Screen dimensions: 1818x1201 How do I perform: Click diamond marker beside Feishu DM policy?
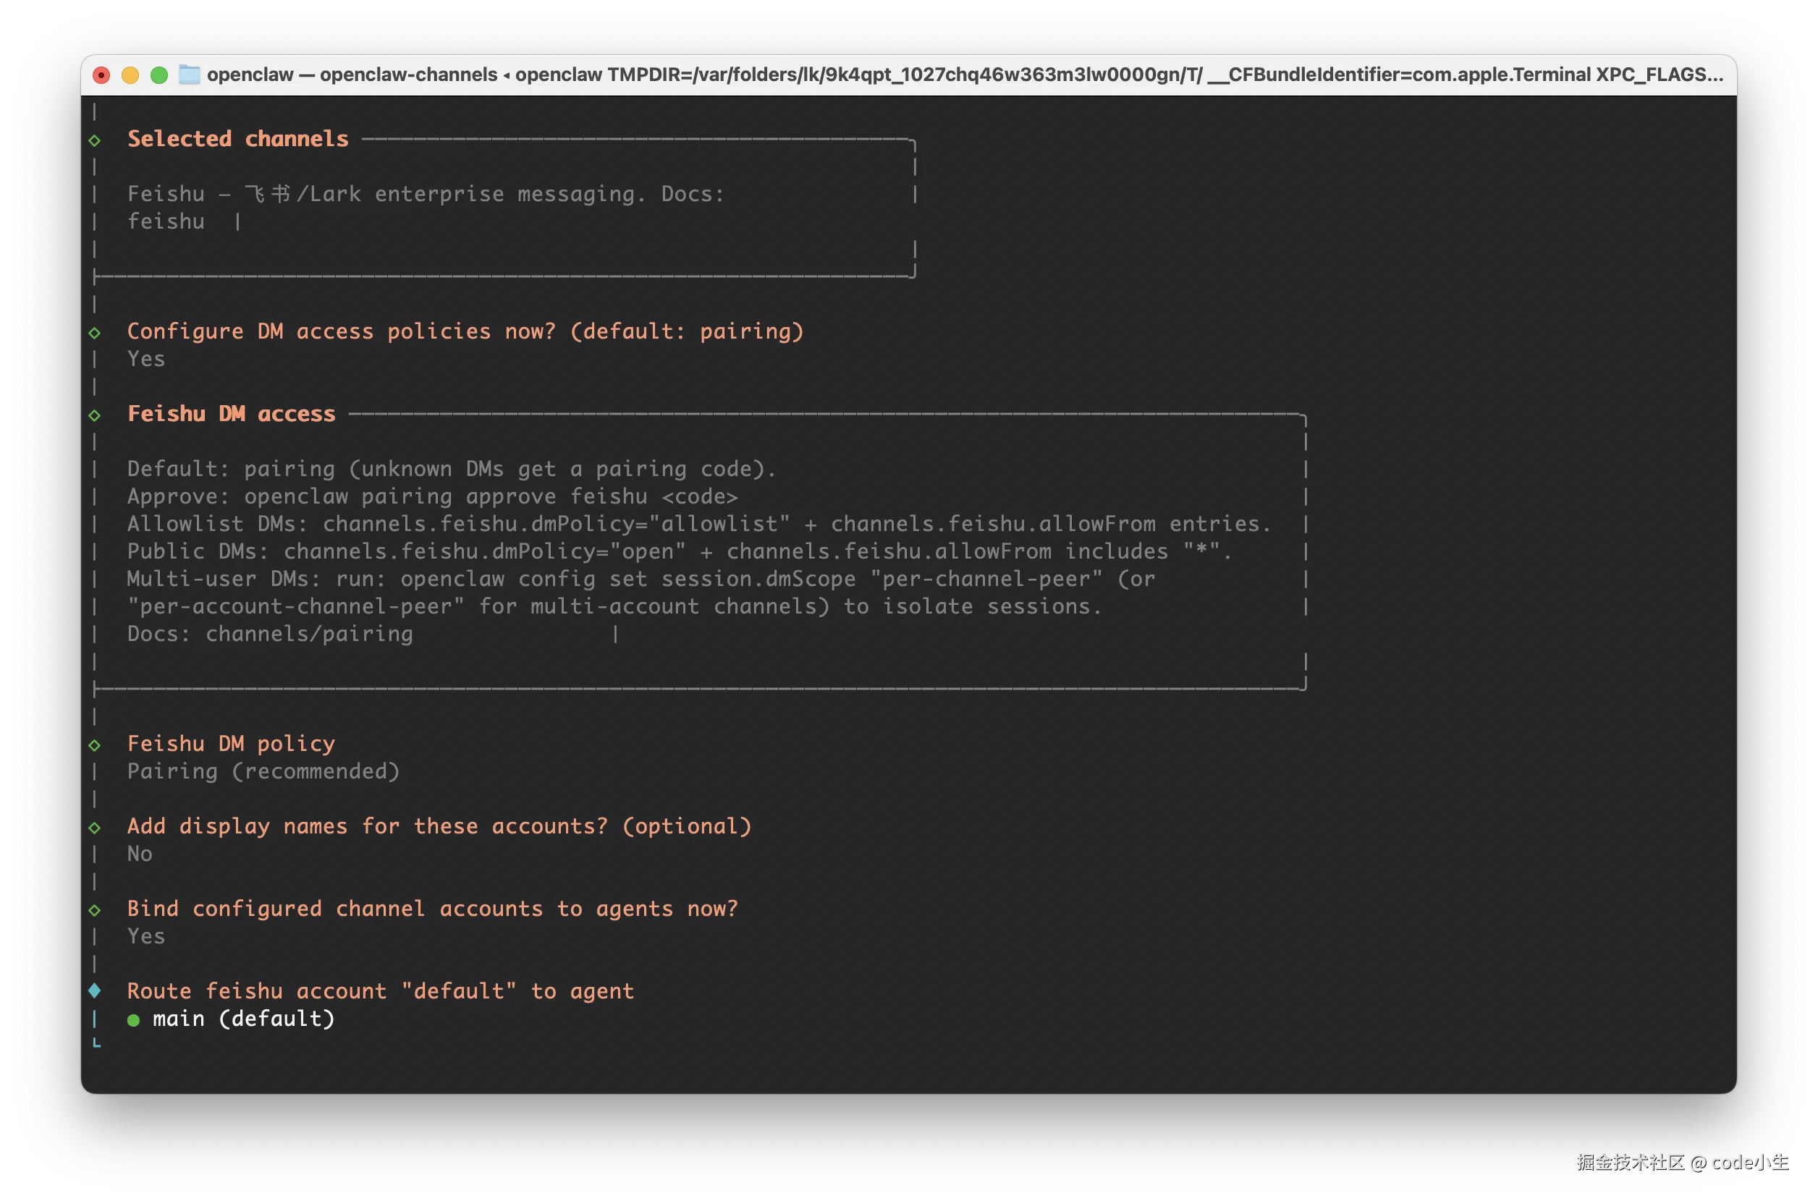94,745
